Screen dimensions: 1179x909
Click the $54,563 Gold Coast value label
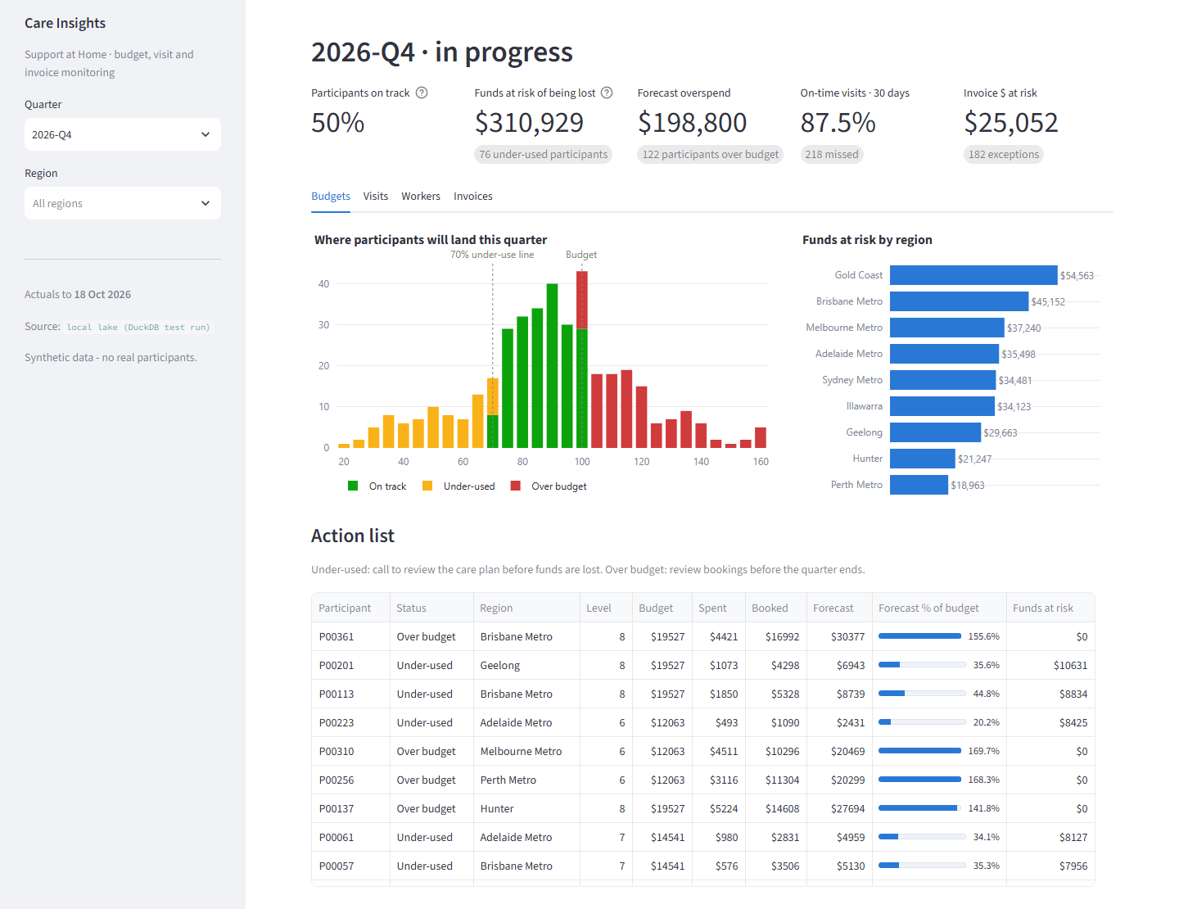pyautogui.click(x=1077, y=276)
